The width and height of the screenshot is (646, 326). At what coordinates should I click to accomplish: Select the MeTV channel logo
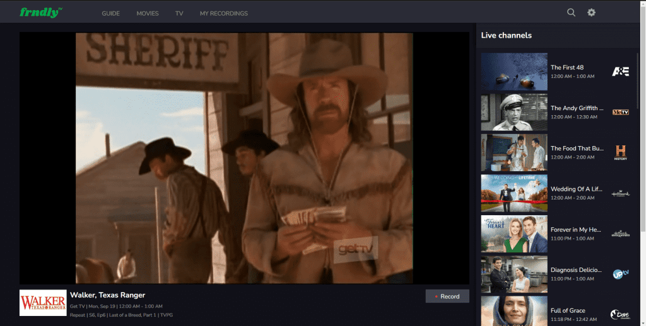(621, 112)
